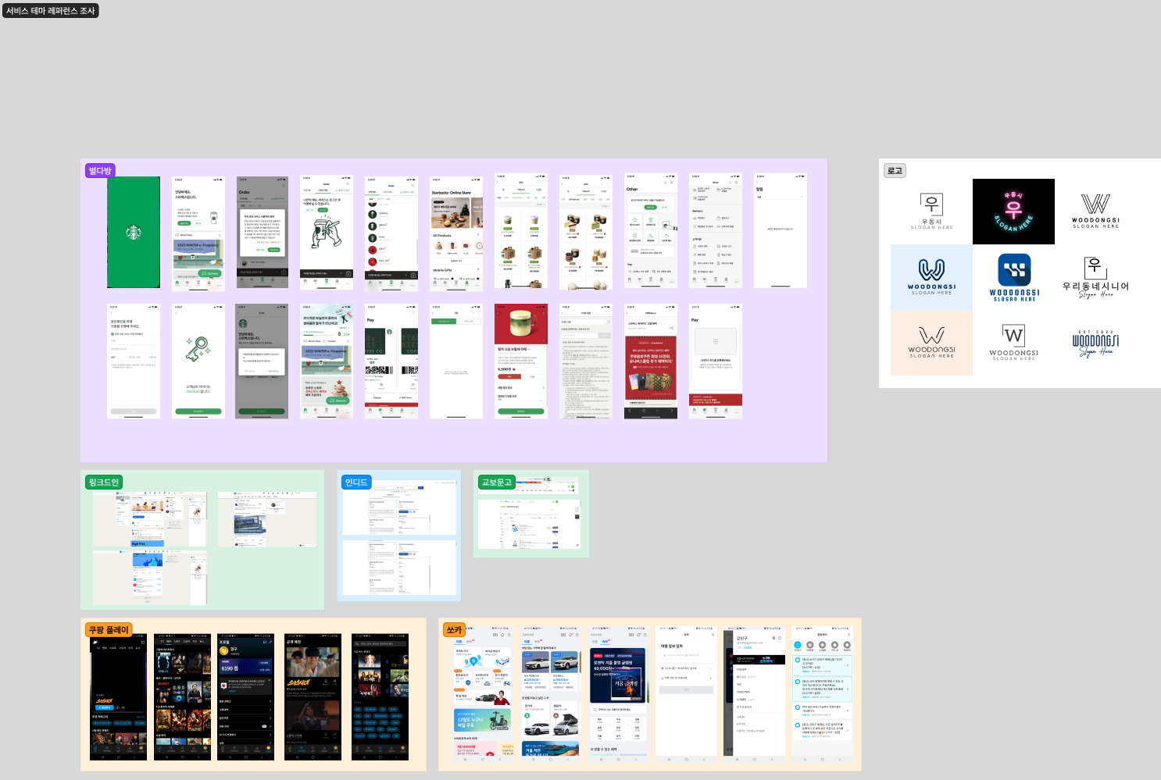Select the key illustration screen frame
This screenshot has height=780, width=1161.
coord(198,362)
